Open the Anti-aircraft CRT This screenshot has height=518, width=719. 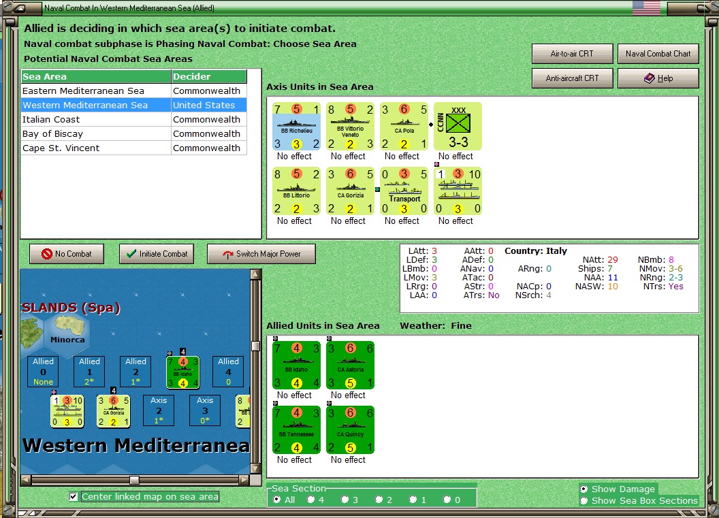coord(572,78)
